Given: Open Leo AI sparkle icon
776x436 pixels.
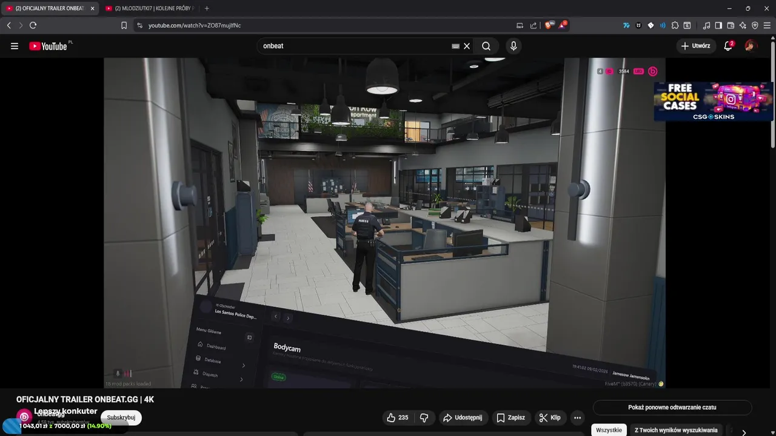Looking at the screenshot, I should pyautogui.click(x=743, y=25).
